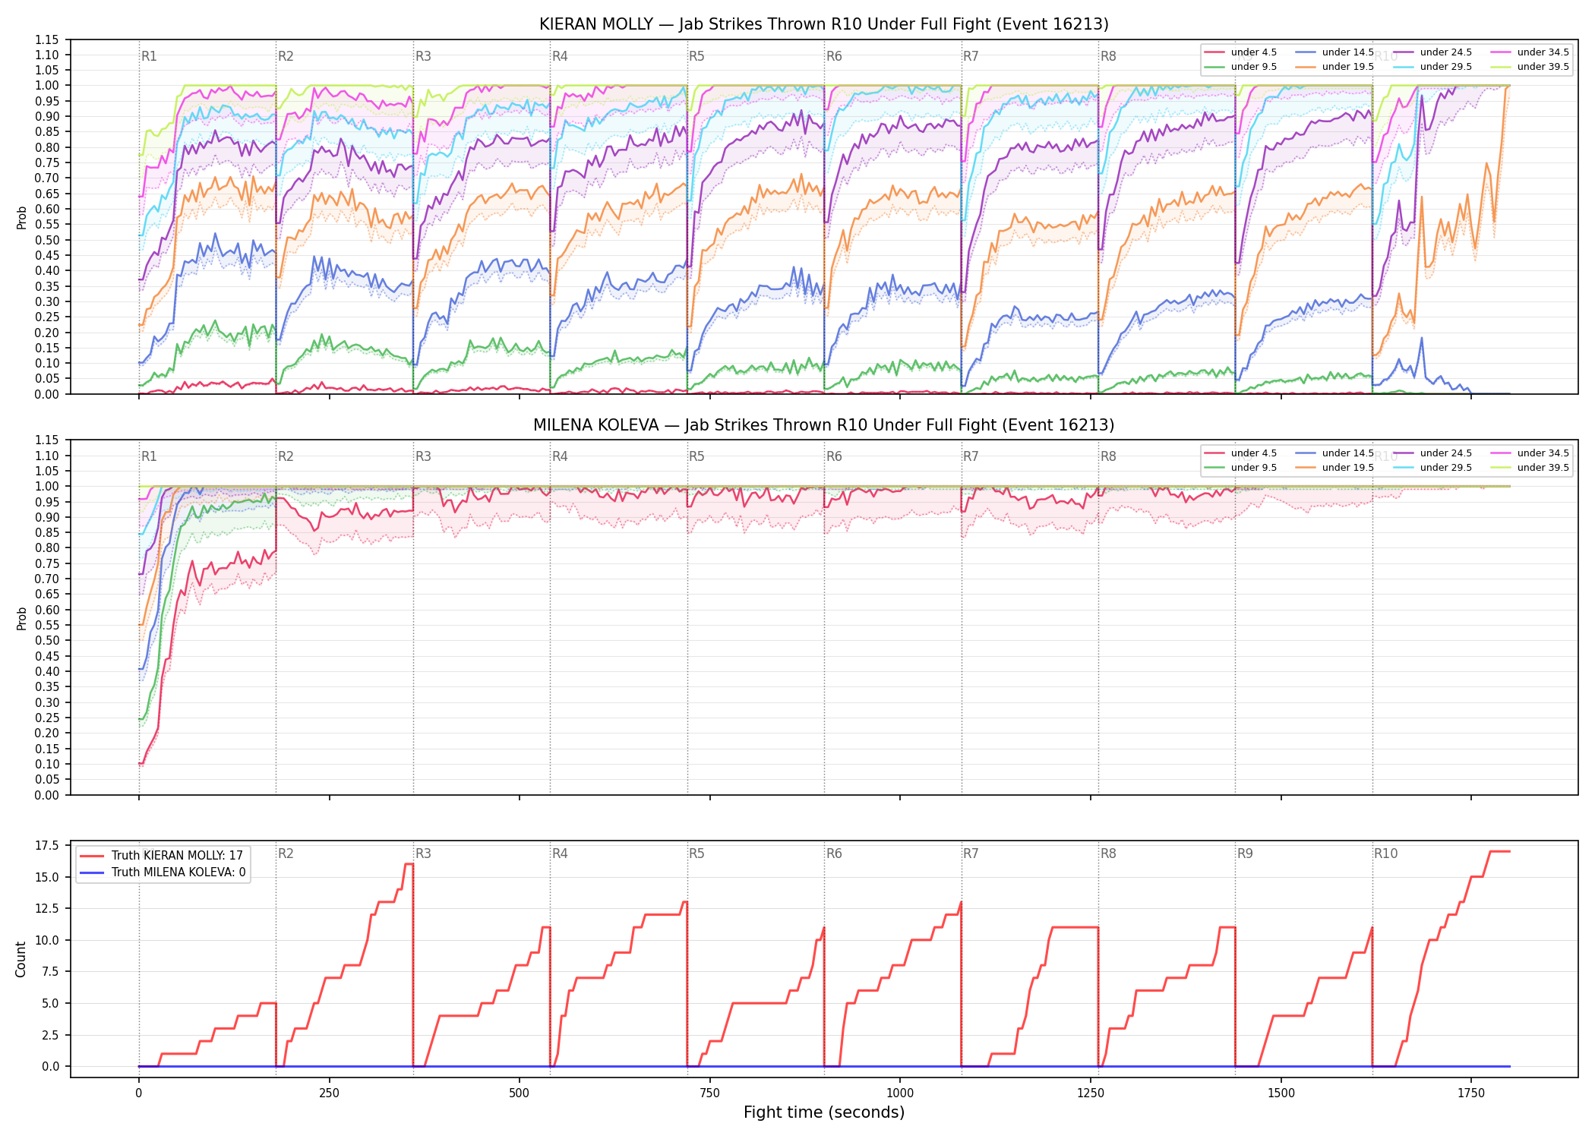Click 'Truth MILENA KOLEVA: 0' legend label

pyautogui.click(x=178, y=872)
